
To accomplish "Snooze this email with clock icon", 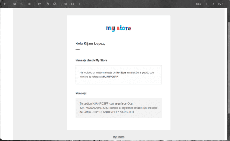I will 47,4.
